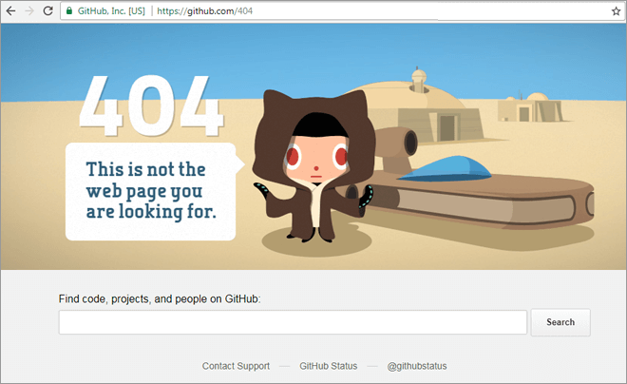Image resolution: width=627 pixels, height=384 pixels.
Task: Click the large 404 heading
Action: click(x=151, y=106)
